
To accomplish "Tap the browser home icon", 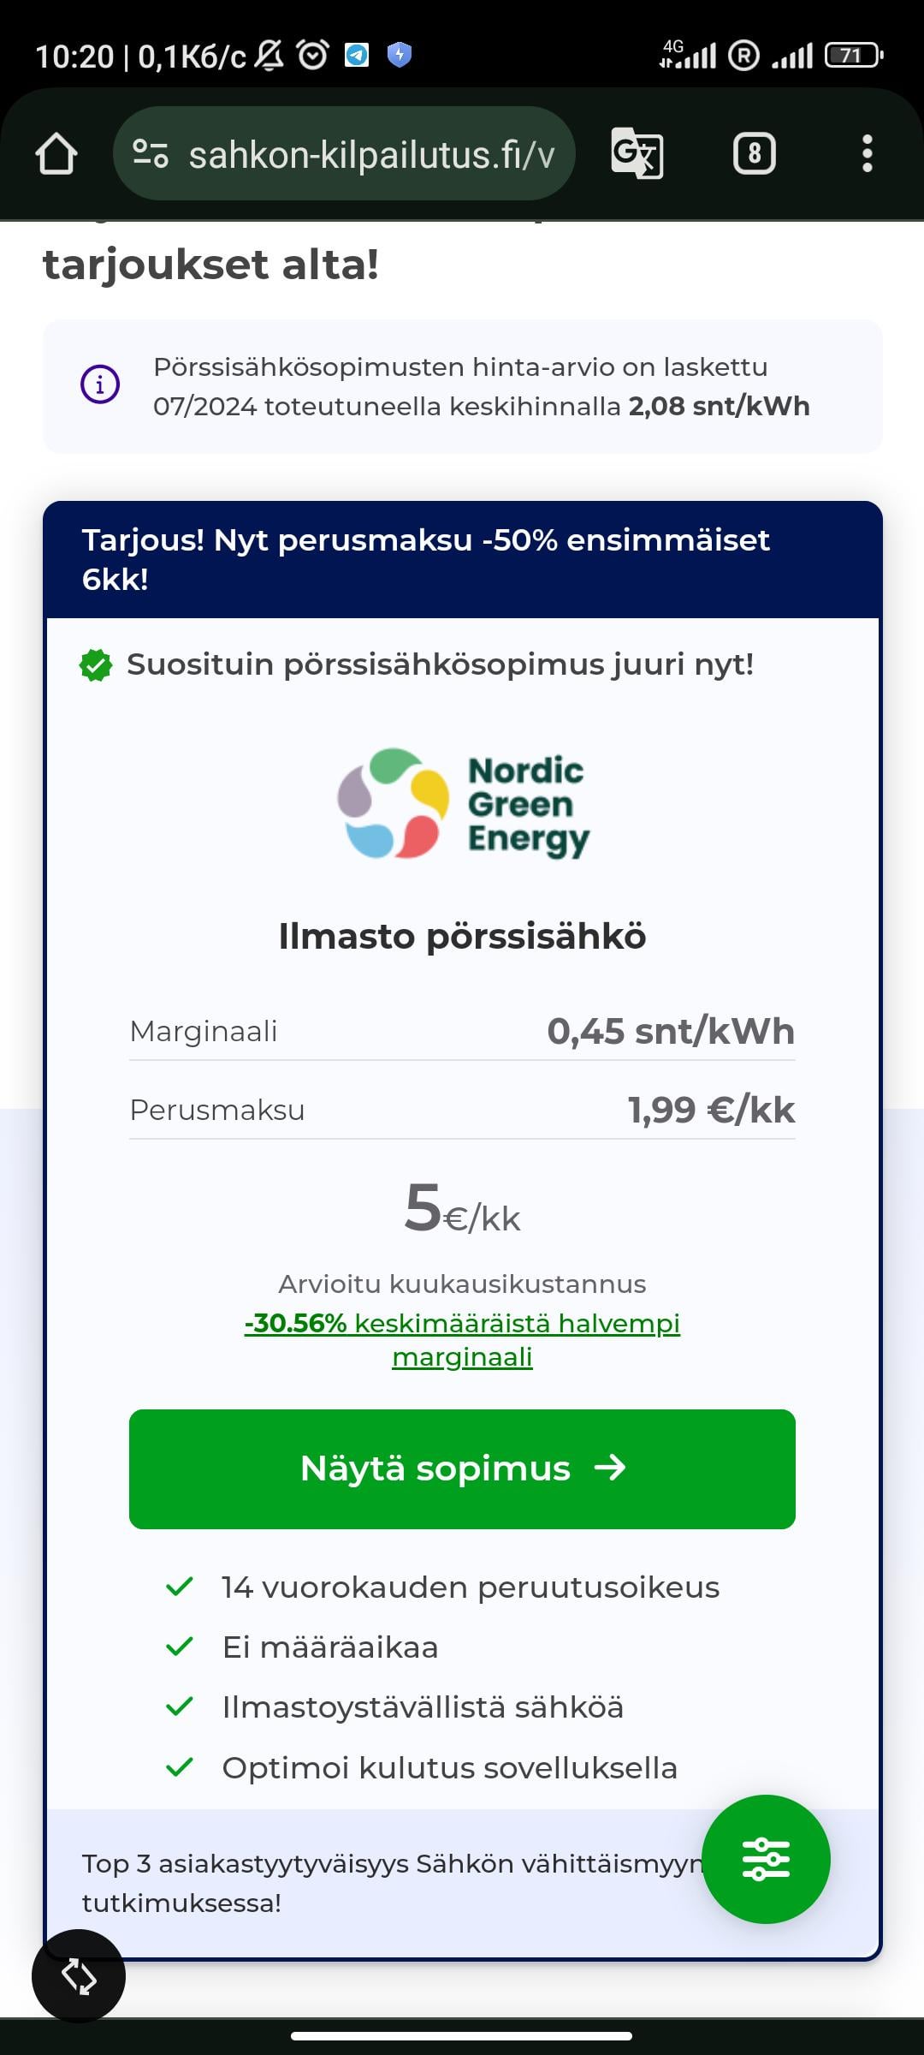I will [x=56, y=154].
